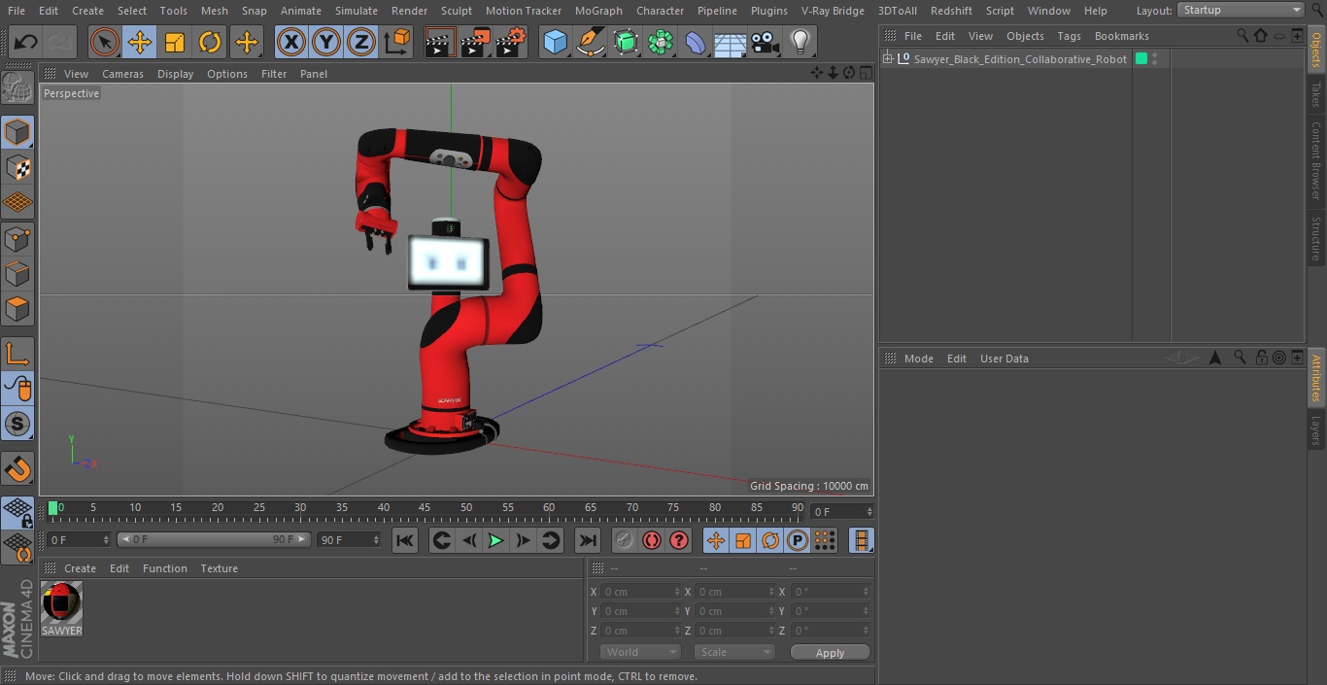Open the spline pen tool

590,42
